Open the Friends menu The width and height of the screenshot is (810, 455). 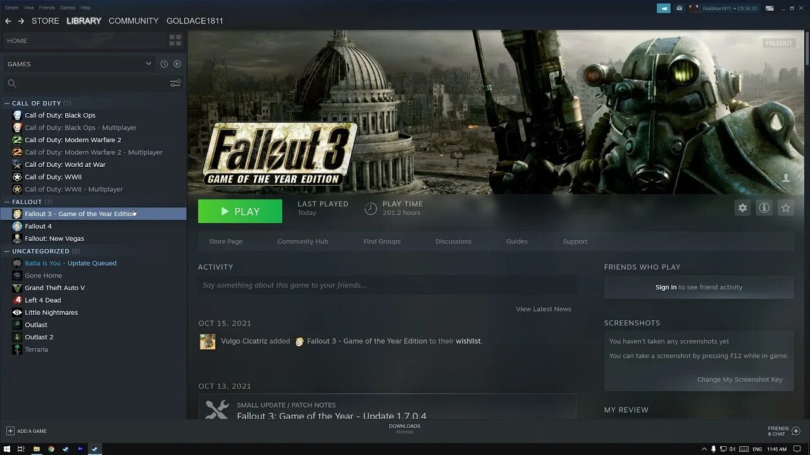point(47,8)
